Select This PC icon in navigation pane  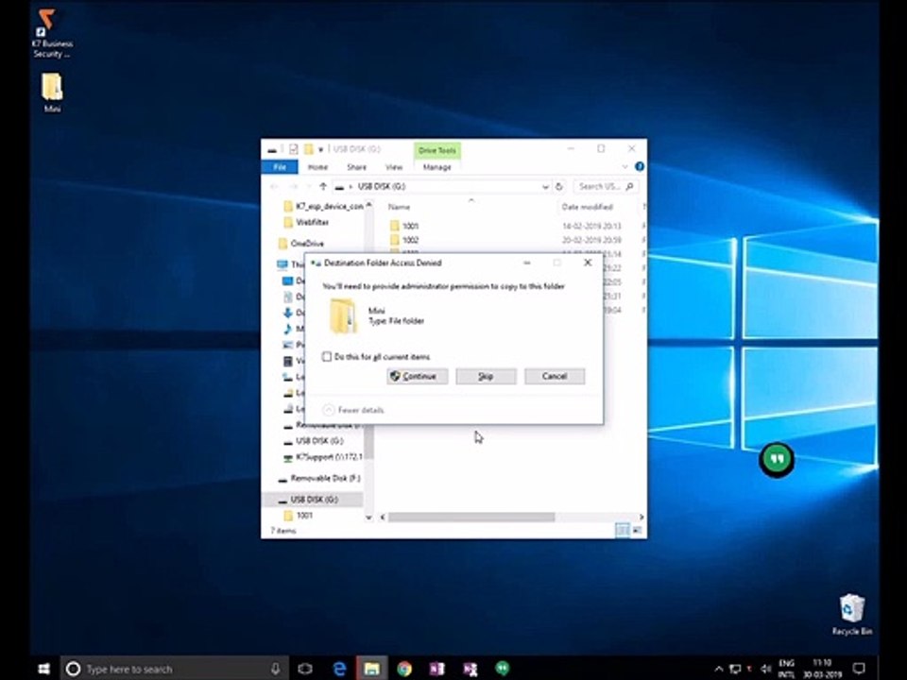(x=282, y=264)
